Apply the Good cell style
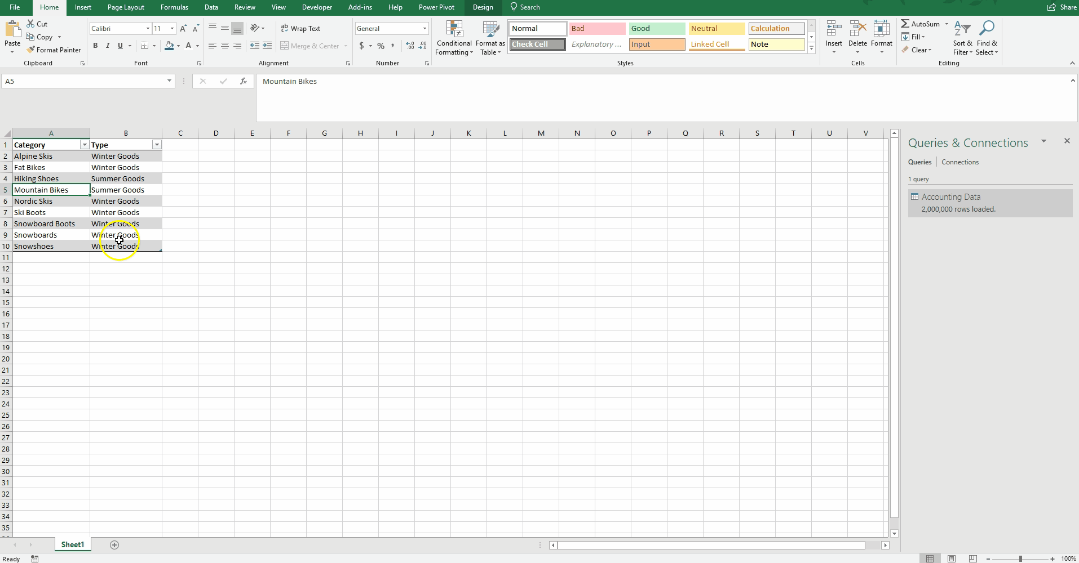This screenshot has width=1079, height=563. pos(656,29)
